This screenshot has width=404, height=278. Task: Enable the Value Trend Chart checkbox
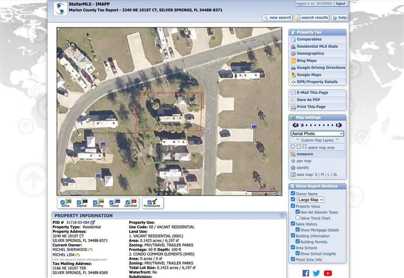(x=298, y=218)
